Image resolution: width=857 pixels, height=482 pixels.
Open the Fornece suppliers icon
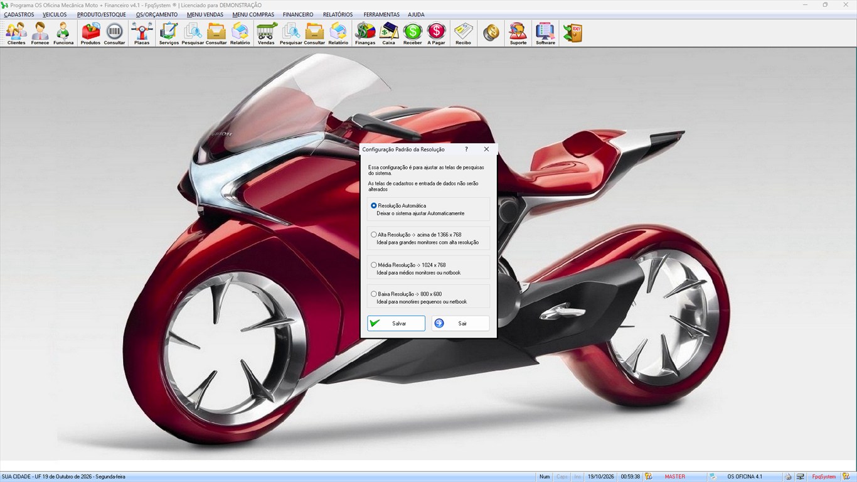[x=40, y=33]
